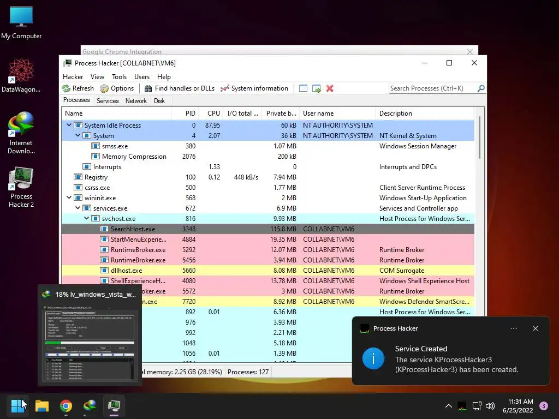This screenshot has width=559, height=419.
Task: Sort by the Description column header
Action: 425,113
